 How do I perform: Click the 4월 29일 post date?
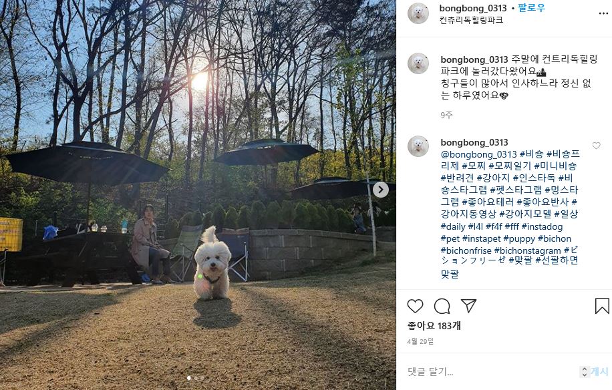click(420, 341)
